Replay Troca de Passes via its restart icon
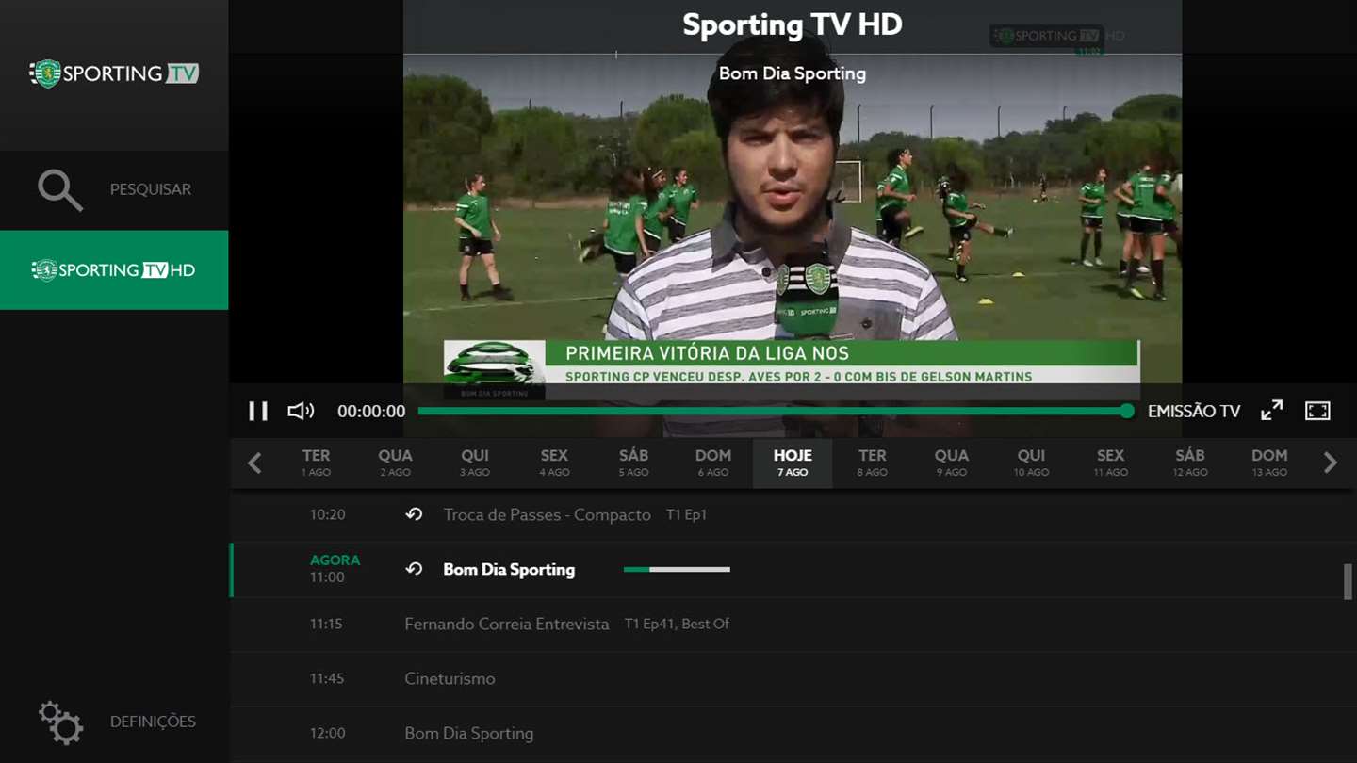This screenshot has width=1357, height=763. point(414,514)
